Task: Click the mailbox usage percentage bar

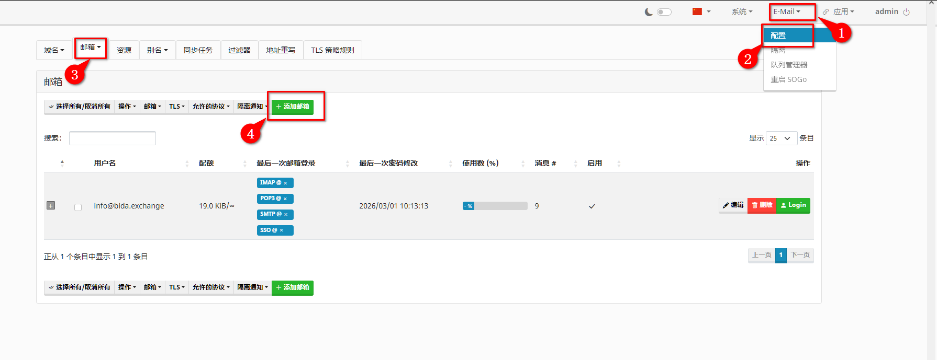Action: click(495, 206)
